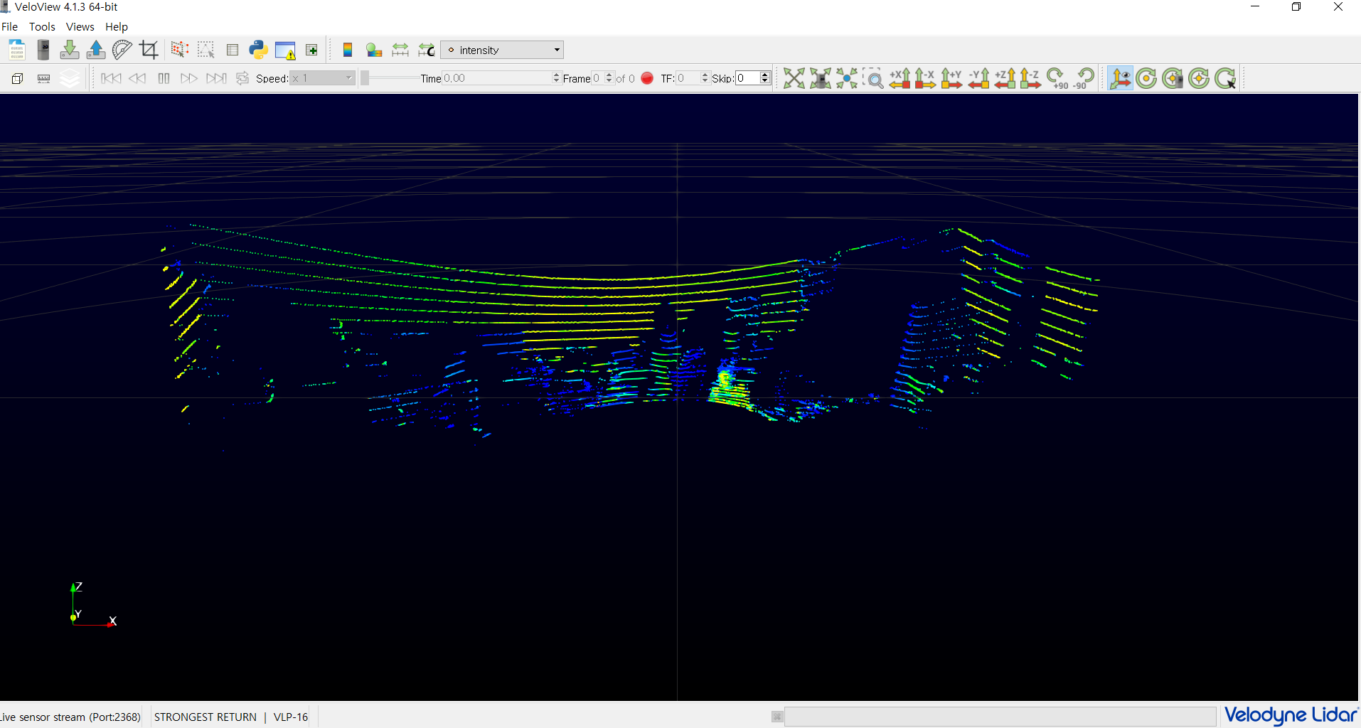Open the Help menu

tap(117, 26)
